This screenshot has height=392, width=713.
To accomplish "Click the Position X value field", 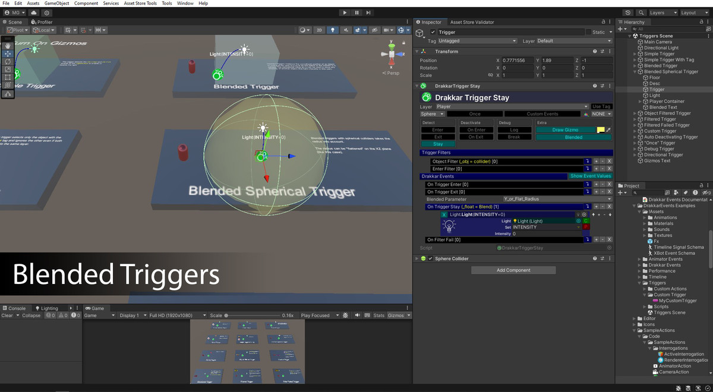I will (518, 61).
